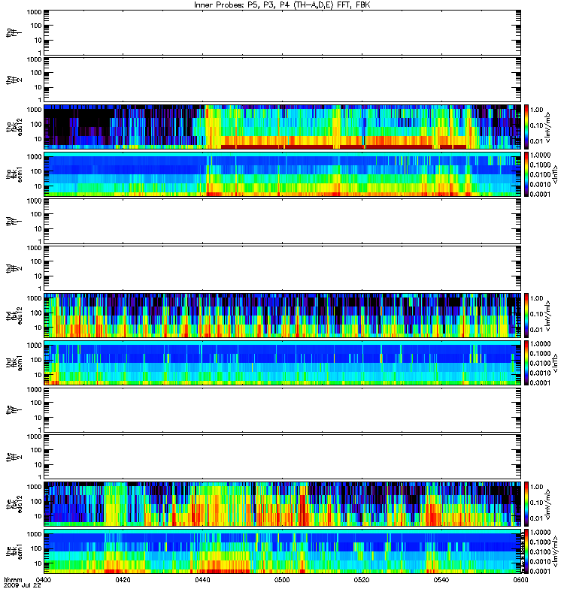Click the 'thd fbk edc12' y-axis label
564x601 pixels.
click(x=14, y=315)
